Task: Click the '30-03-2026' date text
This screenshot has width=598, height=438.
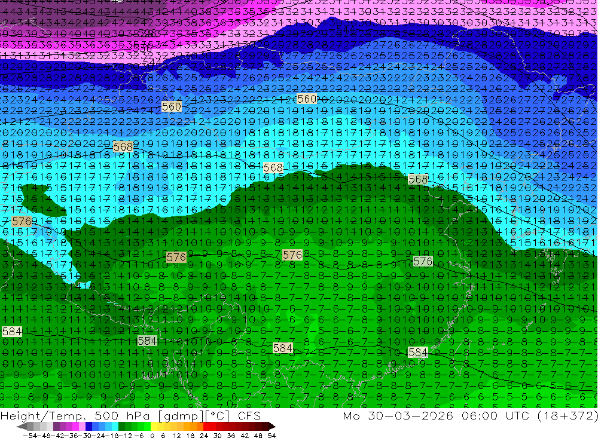Action: pyautogui.click(x=411, y=415)
